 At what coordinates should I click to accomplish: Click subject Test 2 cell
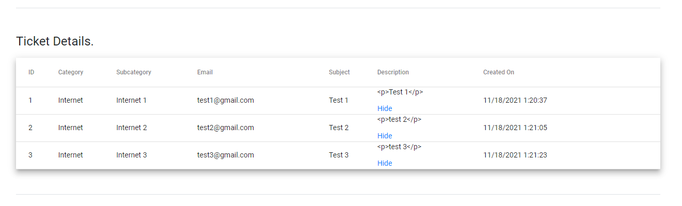pos(339,128)
